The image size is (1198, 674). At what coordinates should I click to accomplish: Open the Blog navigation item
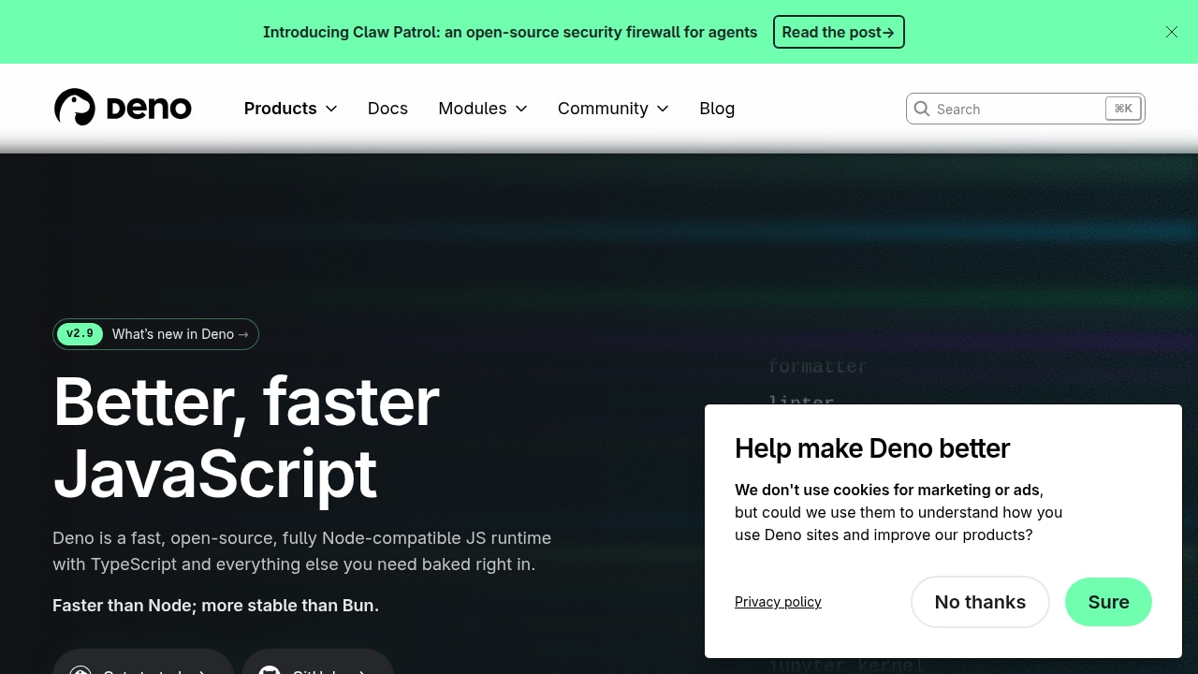click(717, 109)
